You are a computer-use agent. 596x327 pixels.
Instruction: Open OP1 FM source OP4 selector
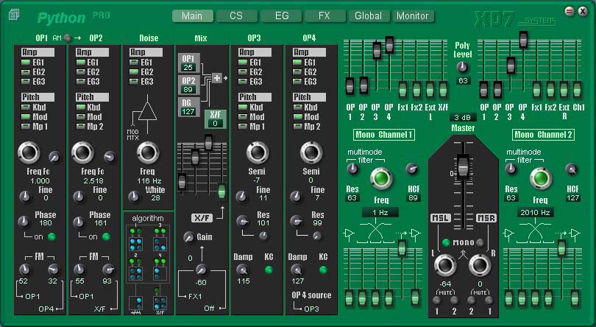(x=46, y=309)
